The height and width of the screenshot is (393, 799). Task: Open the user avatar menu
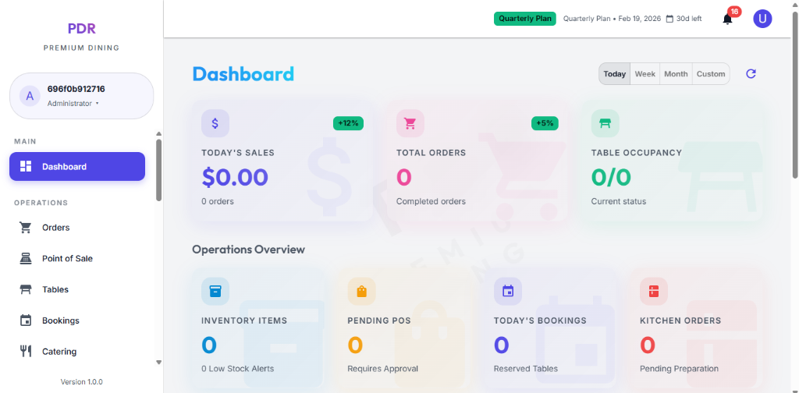pyautogui.click(x=762, y=19)
